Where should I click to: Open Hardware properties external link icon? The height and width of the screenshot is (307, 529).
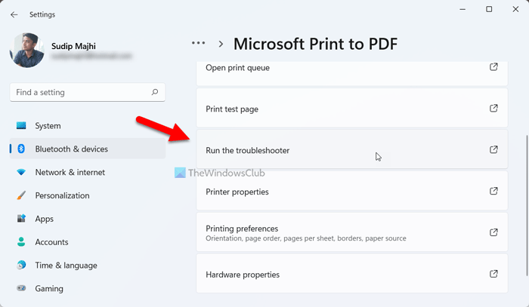click(493, 275)
